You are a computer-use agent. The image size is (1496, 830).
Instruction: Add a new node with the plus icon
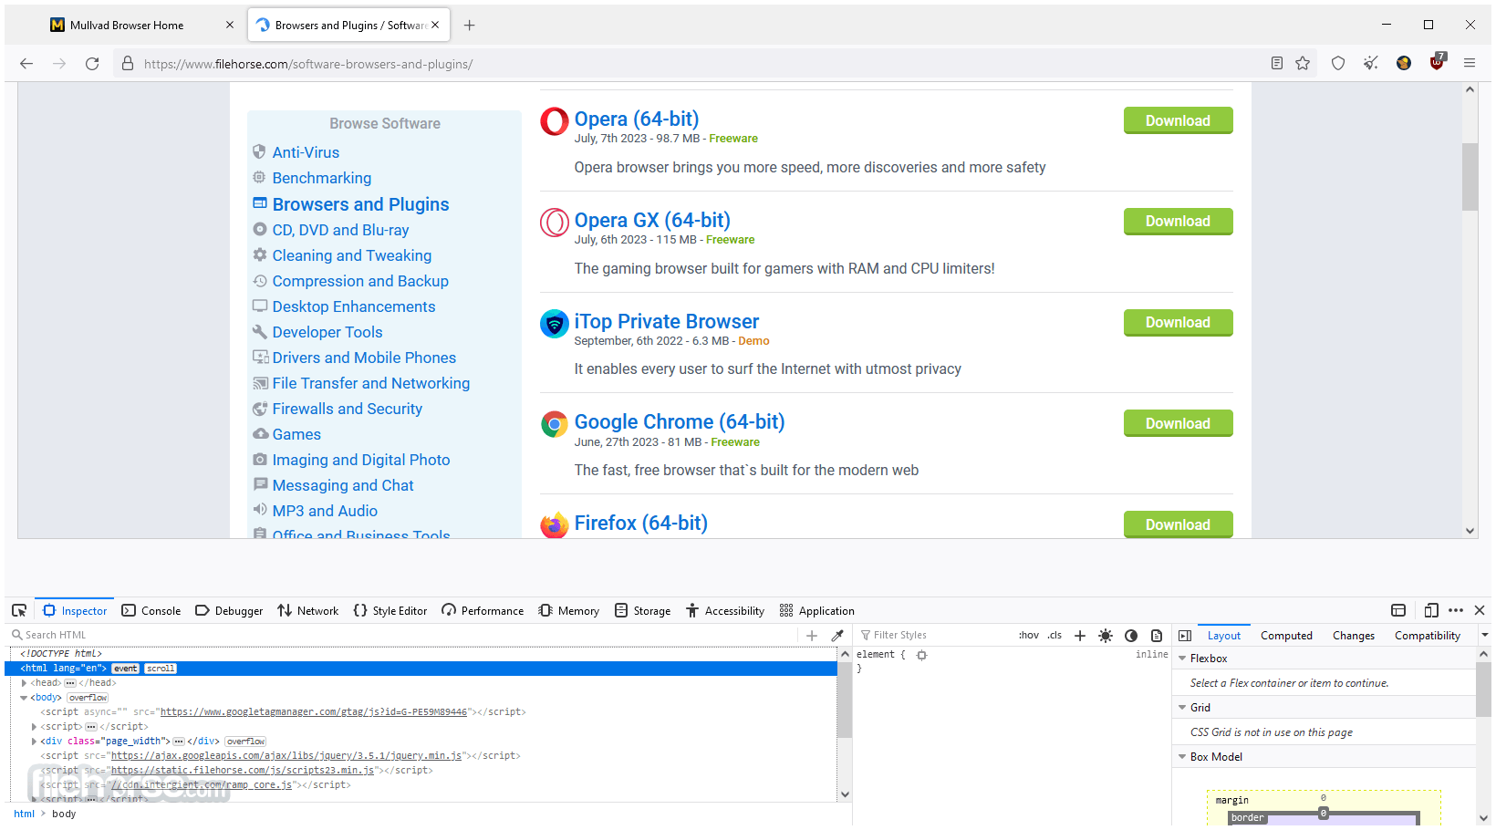(x=812, y=636)
